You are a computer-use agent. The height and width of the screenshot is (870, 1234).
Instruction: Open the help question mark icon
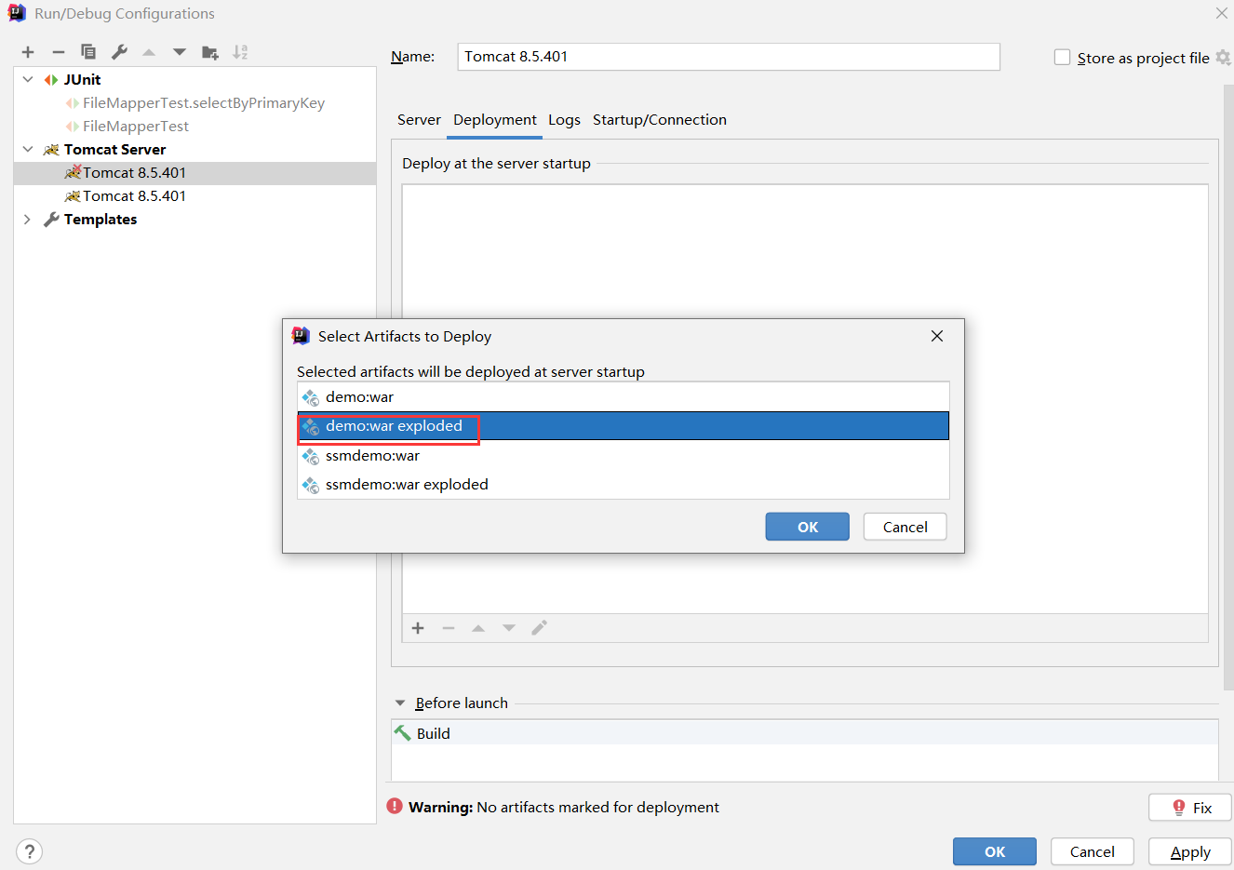point(30,851)
